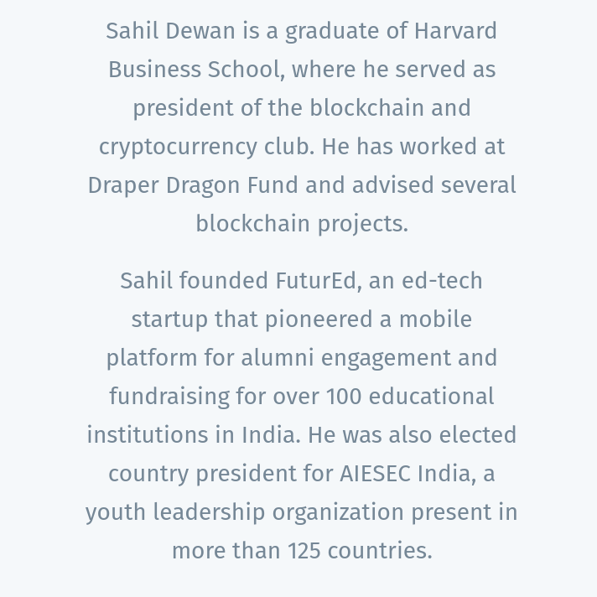Click the final word "countries."
Screen dimensions: 597x597
(380, 551)
